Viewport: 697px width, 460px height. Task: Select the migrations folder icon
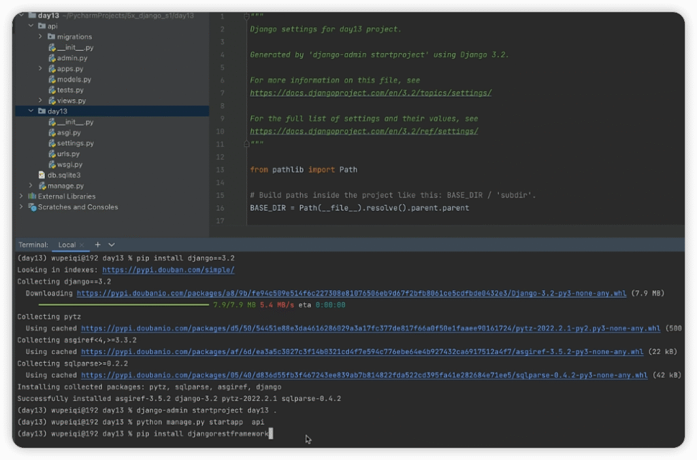point(51,37)
